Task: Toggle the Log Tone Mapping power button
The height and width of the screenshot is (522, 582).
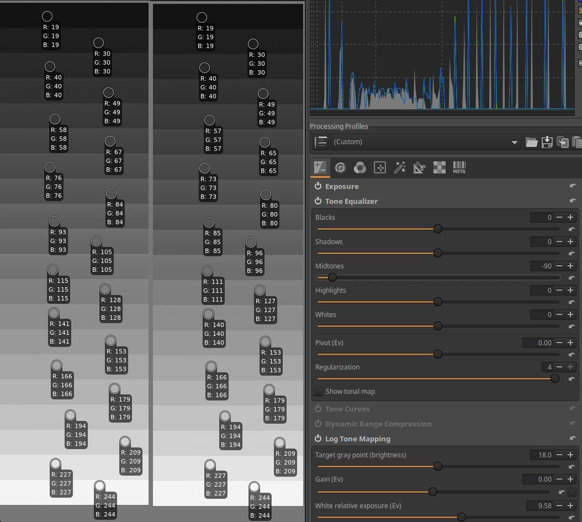Action: coord(318,439)
